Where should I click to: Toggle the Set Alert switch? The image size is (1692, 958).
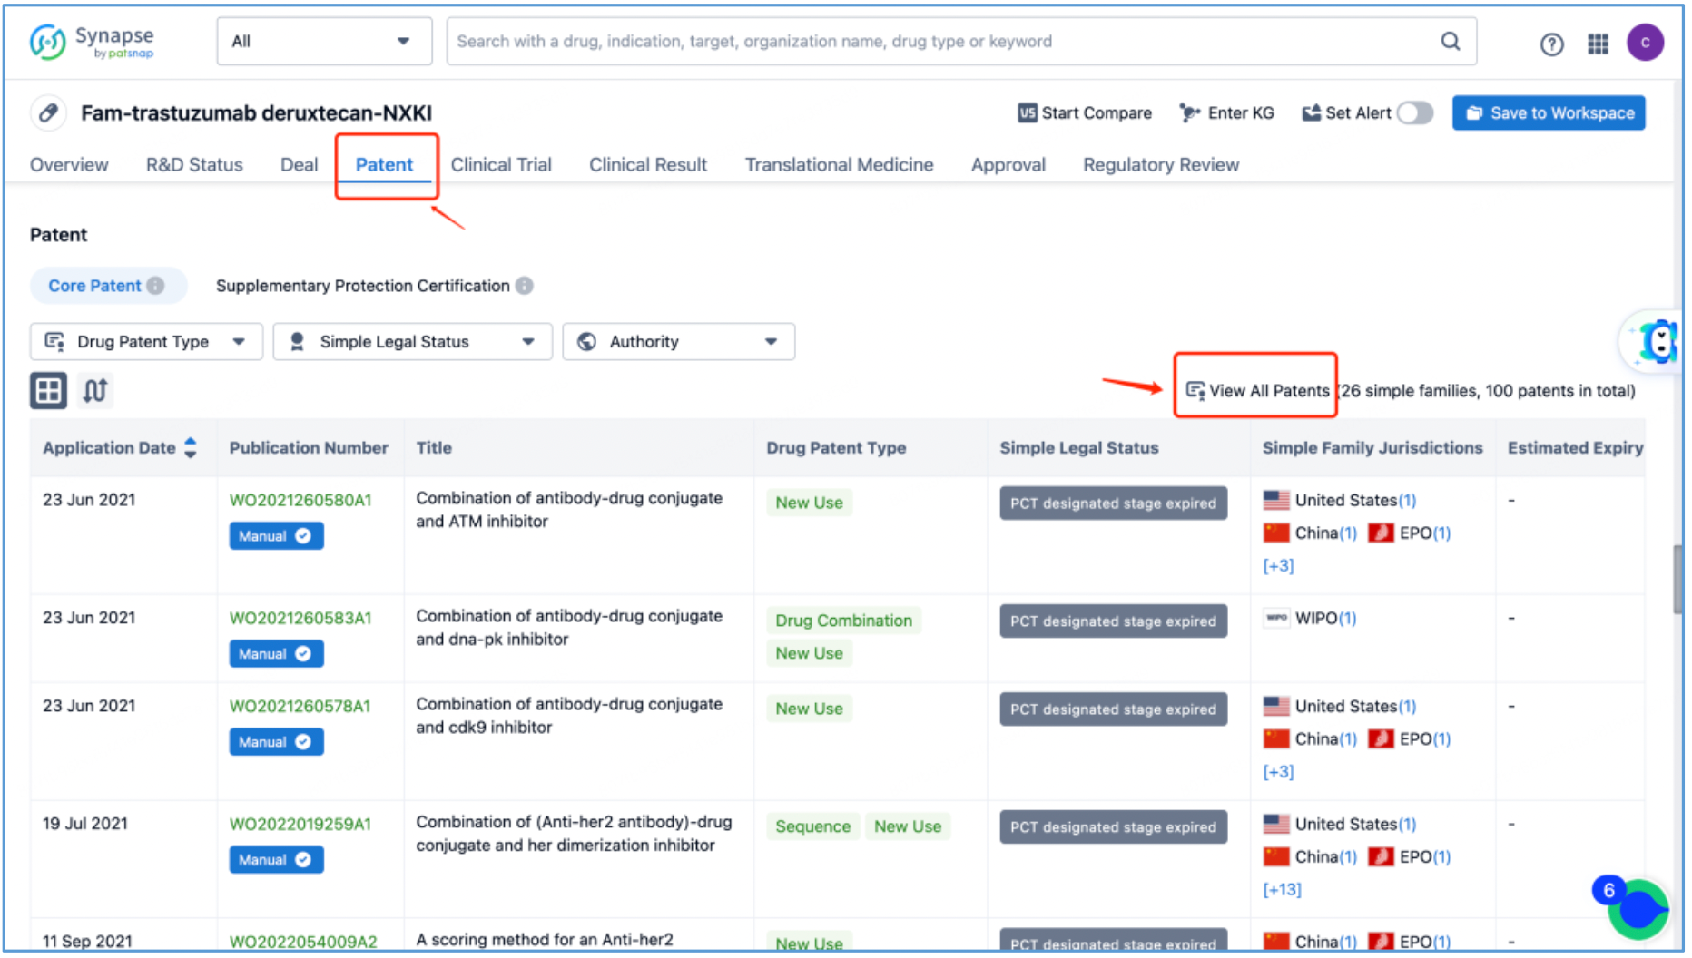[1413, 113]
